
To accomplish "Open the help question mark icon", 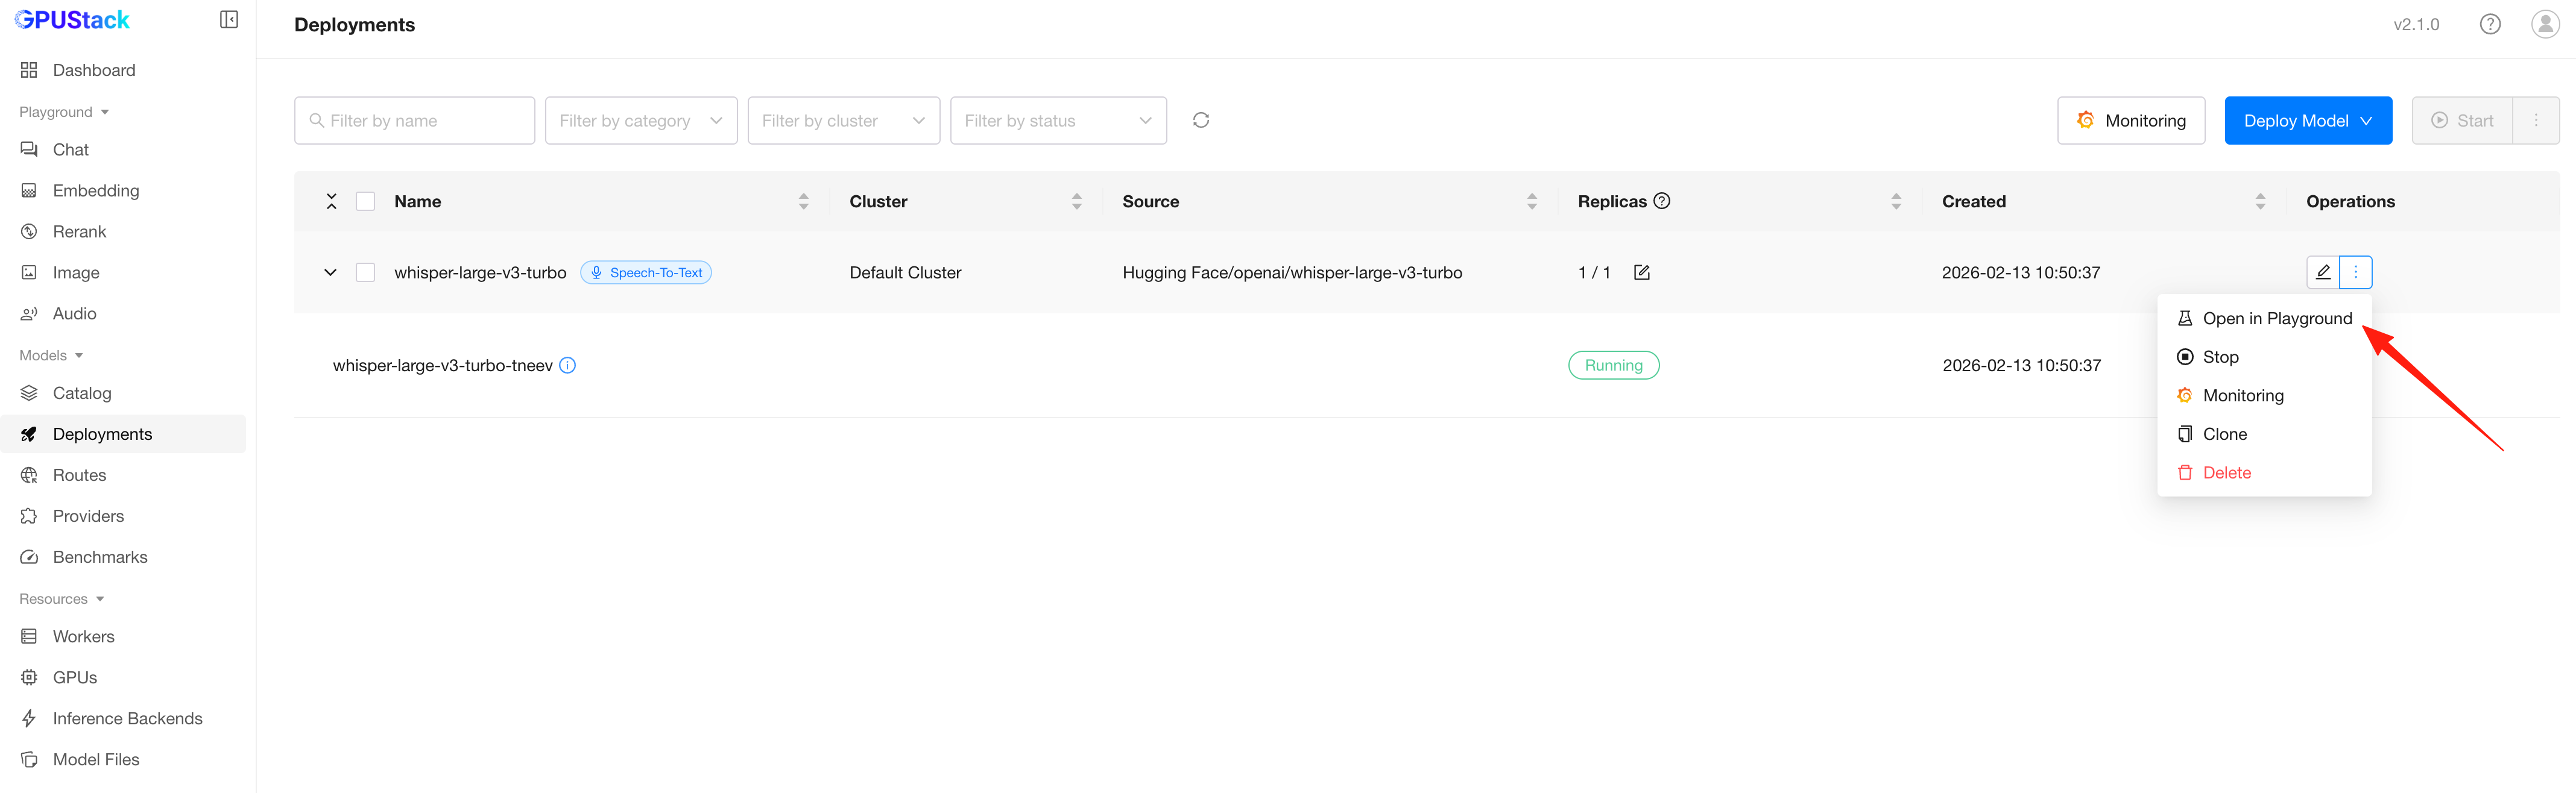I will [2490, 24].
